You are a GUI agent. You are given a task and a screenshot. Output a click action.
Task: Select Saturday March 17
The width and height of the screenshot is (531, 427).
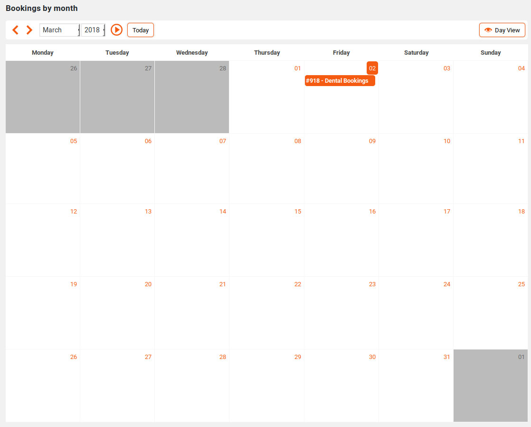coord(416,240)
